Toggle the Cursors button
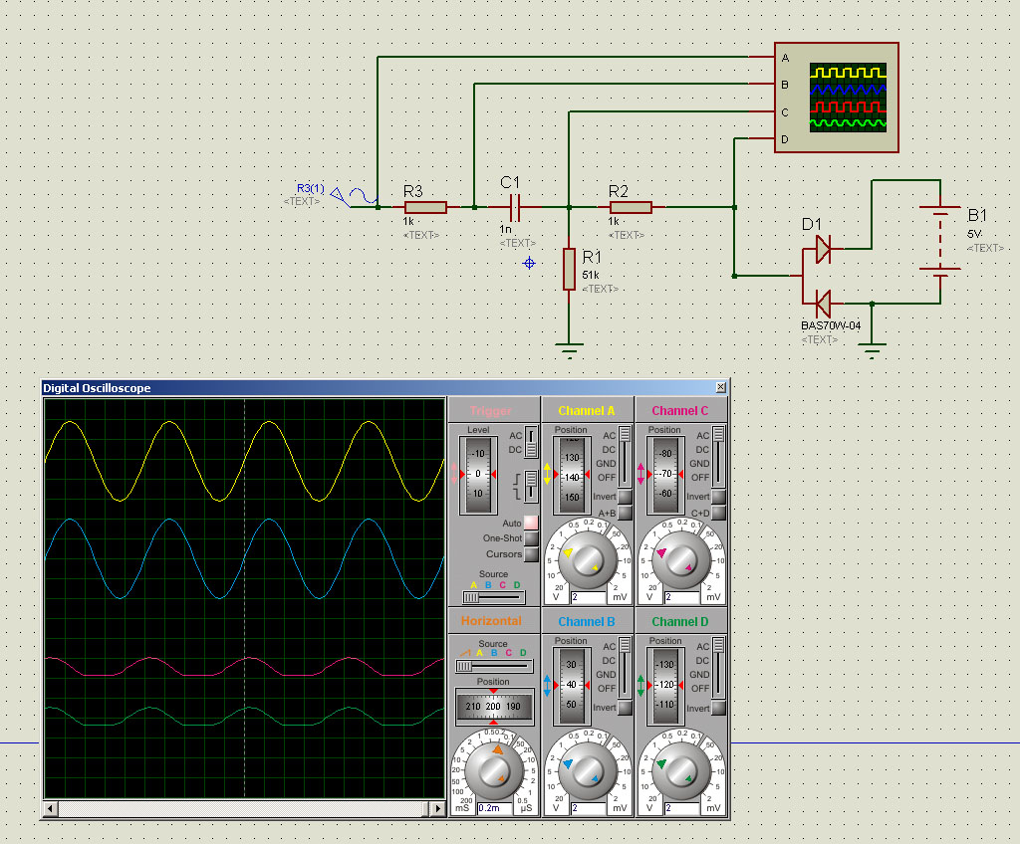The height and width of the screenshot is (844, 1020). click(x=531, y=554)
